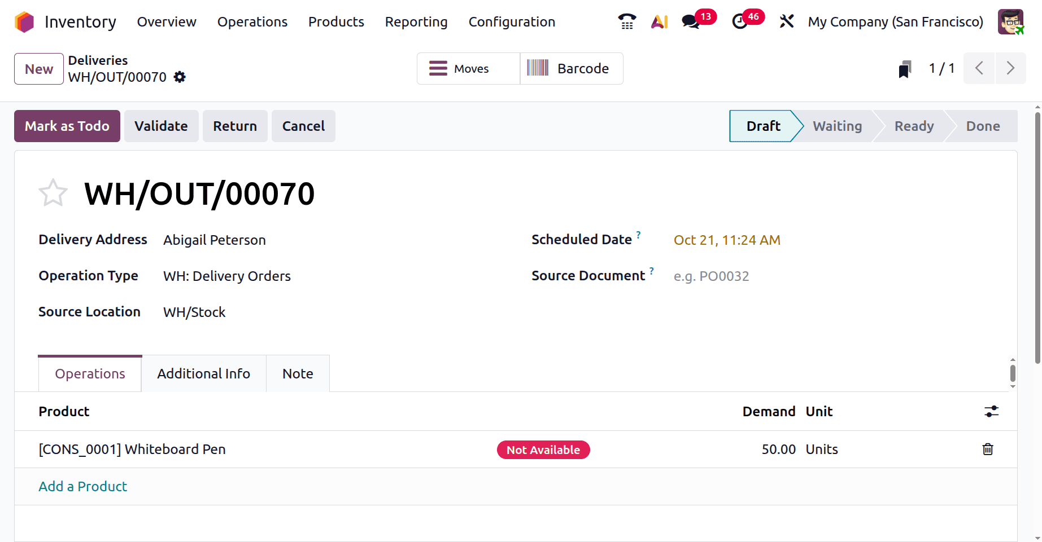Open the debug tools wrench icon

pyautogui.click(x=787, y=22)
